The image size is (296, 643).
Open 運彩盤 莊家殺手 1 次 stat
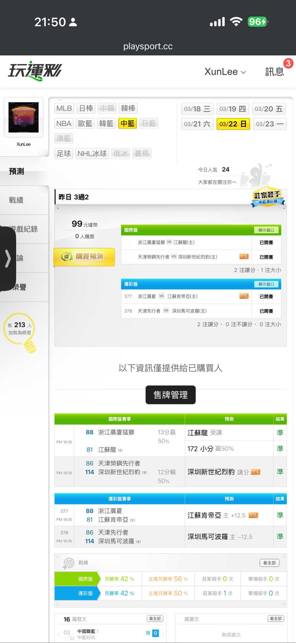point(218,593)
